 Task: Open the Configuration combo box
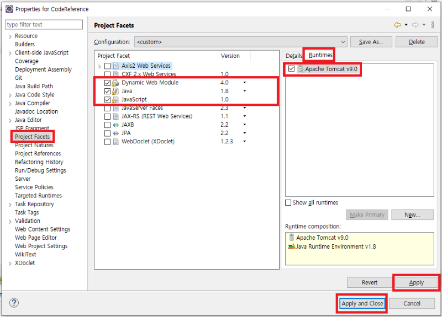241,42
